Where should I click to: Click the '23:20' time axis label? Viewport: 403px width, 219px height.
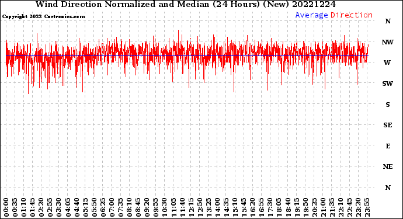tap(358, 208)
